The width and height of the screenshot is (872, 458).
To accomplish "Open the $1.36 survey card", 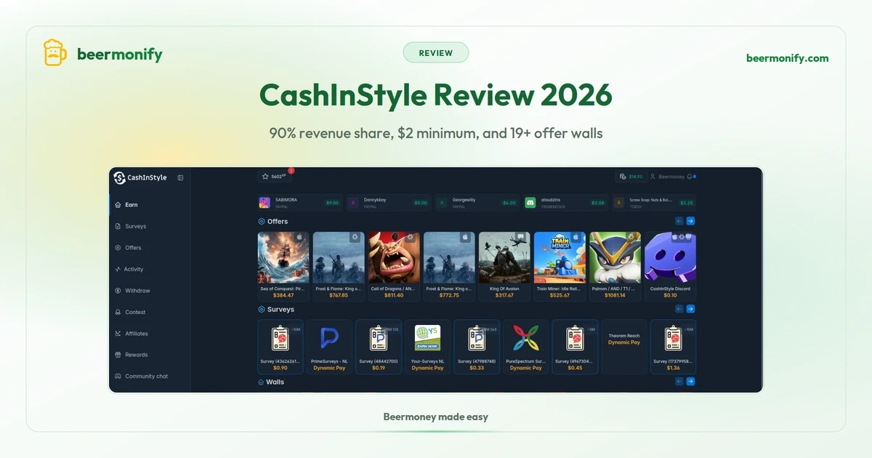I will [673, 347].
